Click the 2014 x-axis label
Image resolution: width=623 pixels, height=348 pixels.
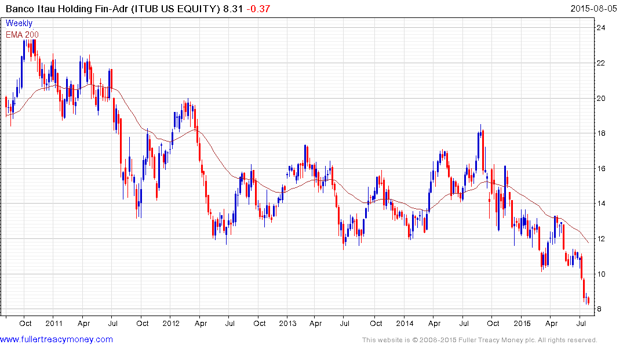[405, 323]
